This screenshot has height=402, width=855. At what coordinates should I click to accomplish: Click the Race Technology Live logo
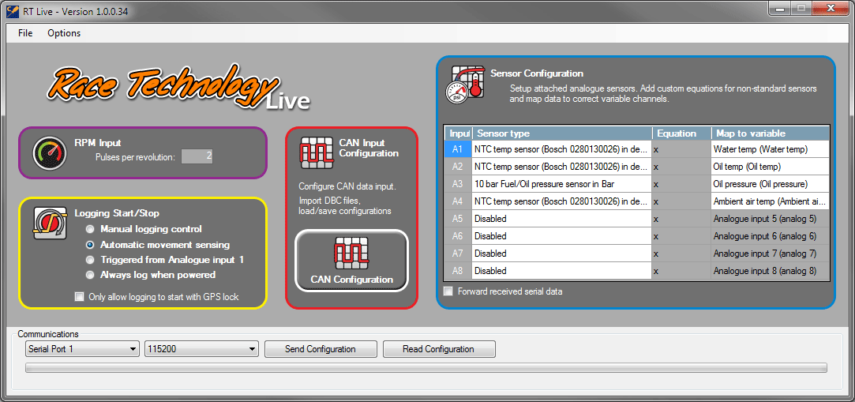[x=178, y=87]
